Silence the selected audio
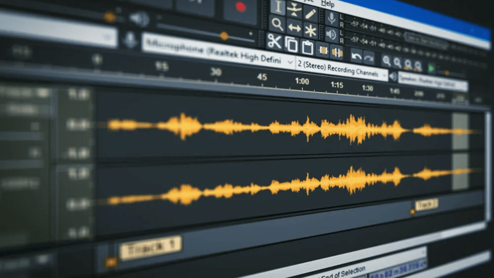The height and width of the screenshot is (278, 494). click(337, 52)
